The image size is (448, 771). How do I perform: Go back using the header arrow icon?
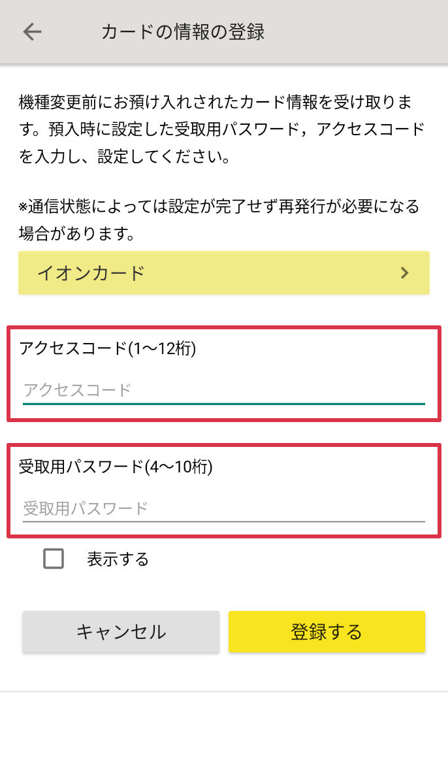coord(33,32)
